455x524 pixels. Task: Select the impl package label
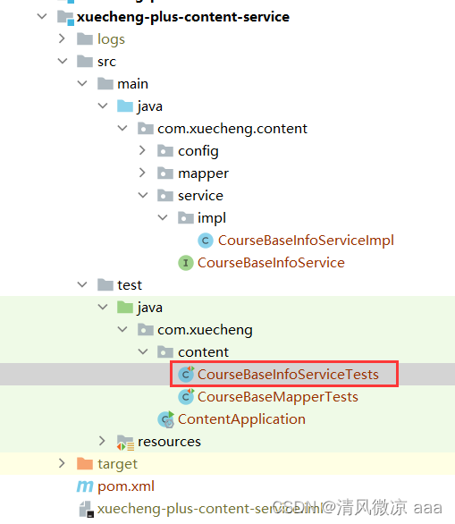(212, 218)
